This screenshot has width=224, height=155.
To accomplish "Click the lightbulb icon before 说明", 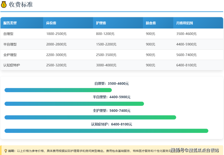I will click(5, 150).
